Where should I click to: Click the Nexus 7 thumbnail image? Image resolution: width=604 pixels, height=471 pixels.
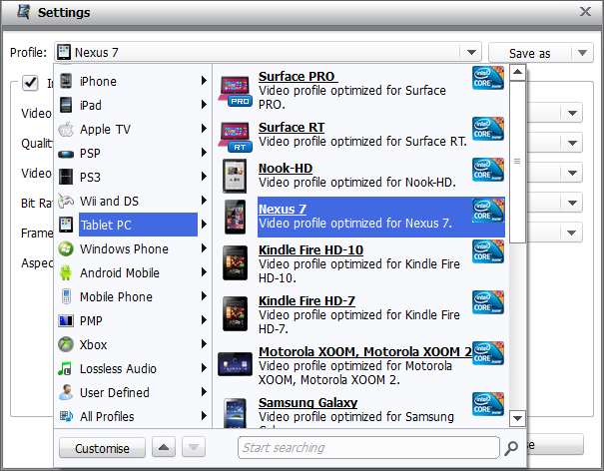click(x=236, y=217)
